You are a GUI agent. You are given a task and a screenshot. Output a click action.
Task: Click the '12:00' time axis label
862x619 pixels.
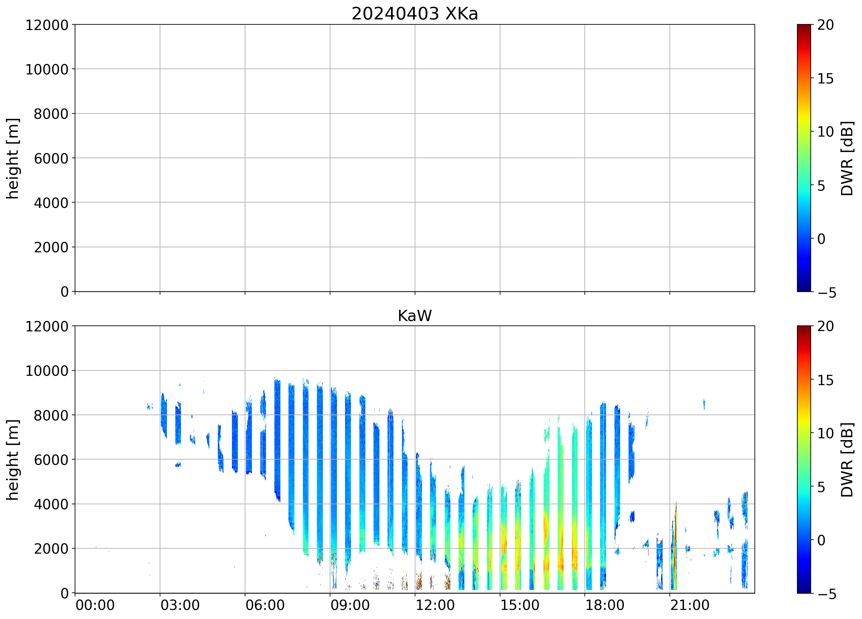coord(435,605)
